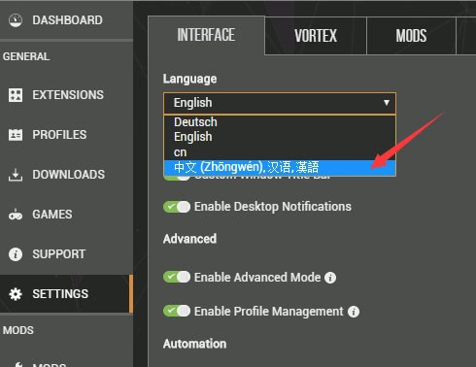Click the MODS sidebar group header
Image resolution: width=476 pixels, height=367 pixels.
click(18, 330)
